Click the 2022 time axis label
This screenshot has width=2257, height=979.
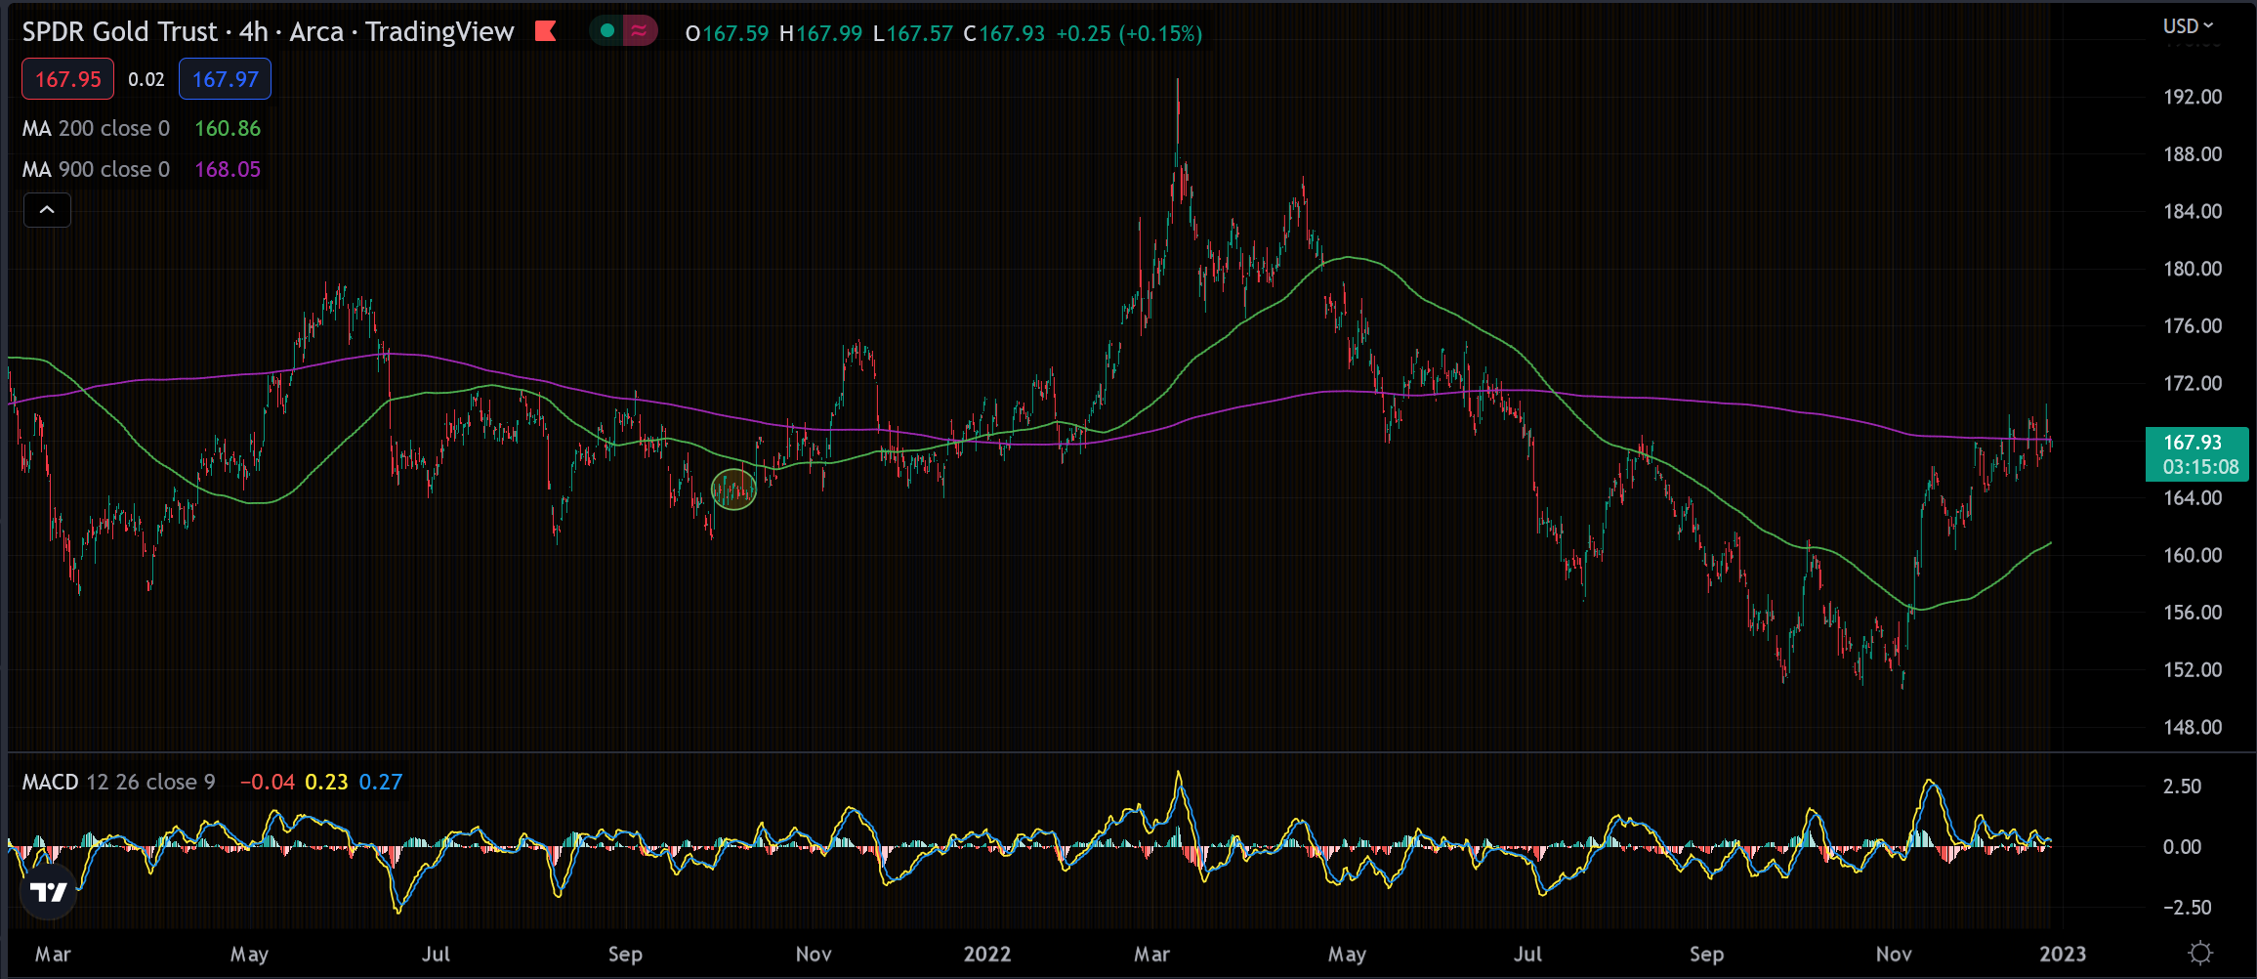point(986,954)
